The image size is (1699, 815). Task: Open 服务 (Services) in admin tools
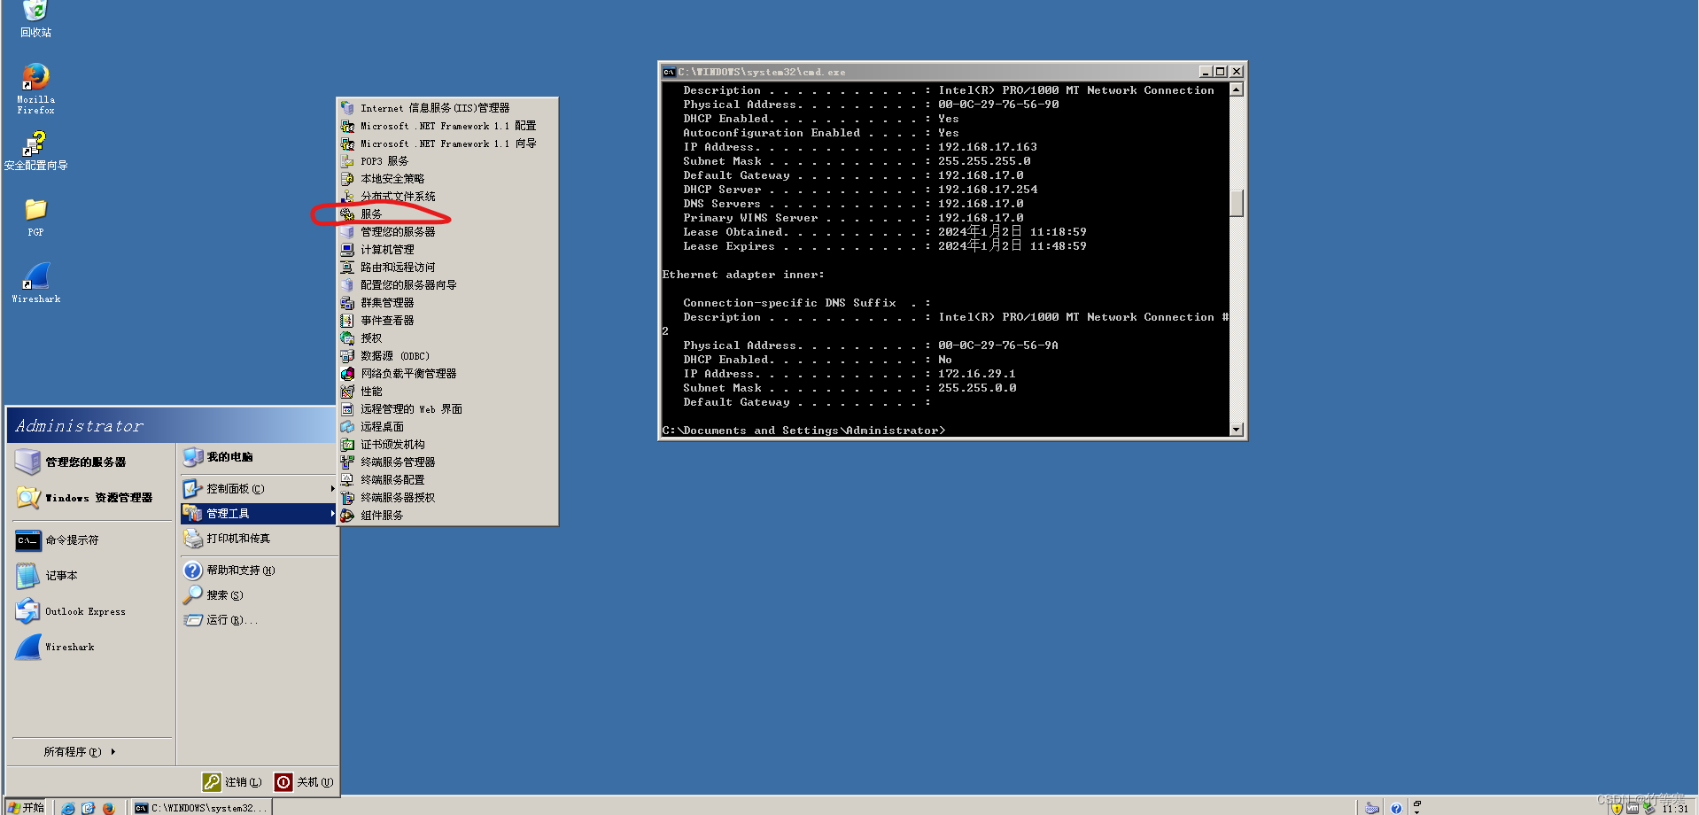point(447,214)
